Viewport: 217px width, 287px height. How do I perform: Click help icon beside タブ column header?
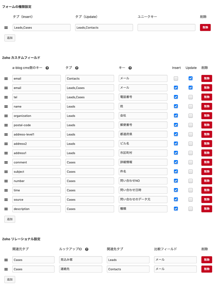click(x=77, y=68)
